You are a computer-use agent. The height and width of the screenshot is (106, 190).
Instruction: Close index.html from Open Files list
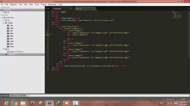2,10
